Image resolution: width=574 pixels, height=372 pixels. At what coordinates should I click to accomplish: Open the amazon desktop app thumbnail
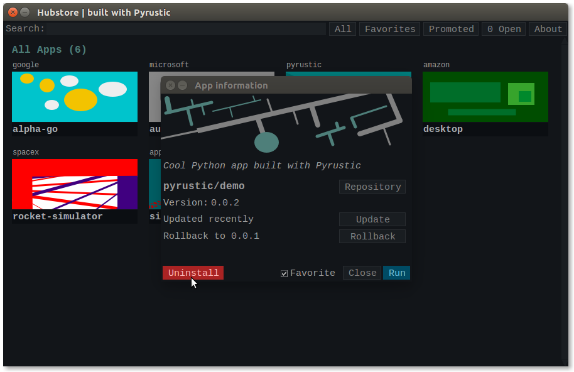point(485,97)
